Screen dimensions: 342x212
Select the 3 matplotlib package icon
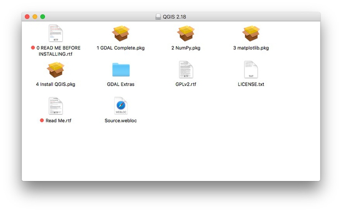click(x=251, y=33)
